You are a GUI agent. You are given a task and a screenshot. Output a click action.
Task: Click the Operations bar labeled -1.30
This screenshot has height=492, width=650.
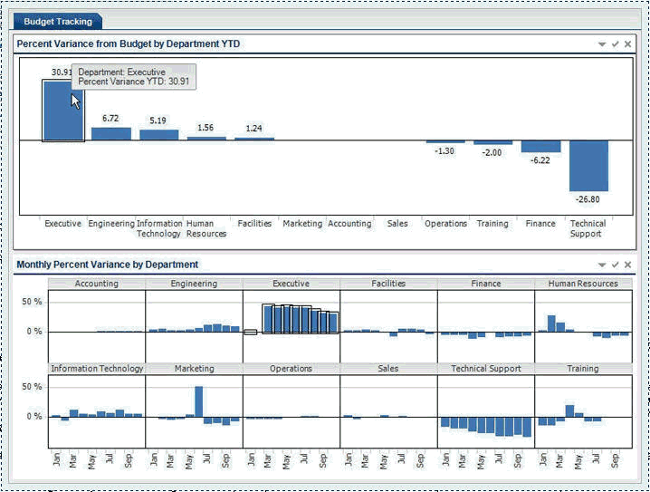pos(444,142)
